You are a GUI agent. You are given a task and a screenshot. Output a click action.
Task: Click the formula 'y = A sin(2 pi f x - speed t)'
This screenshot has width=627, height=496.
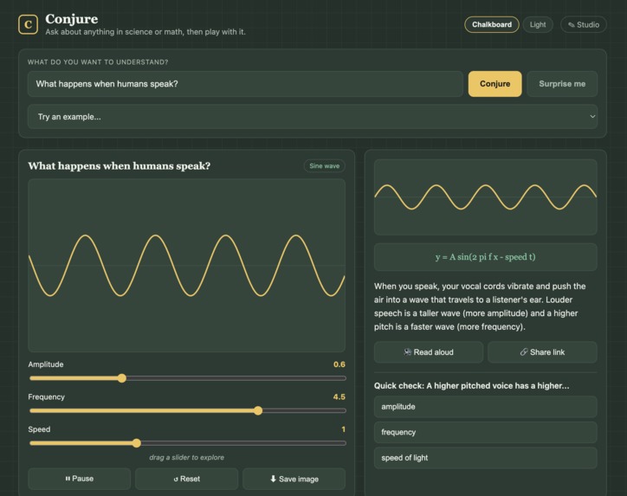pyautogui.click(x=486, y=257)
